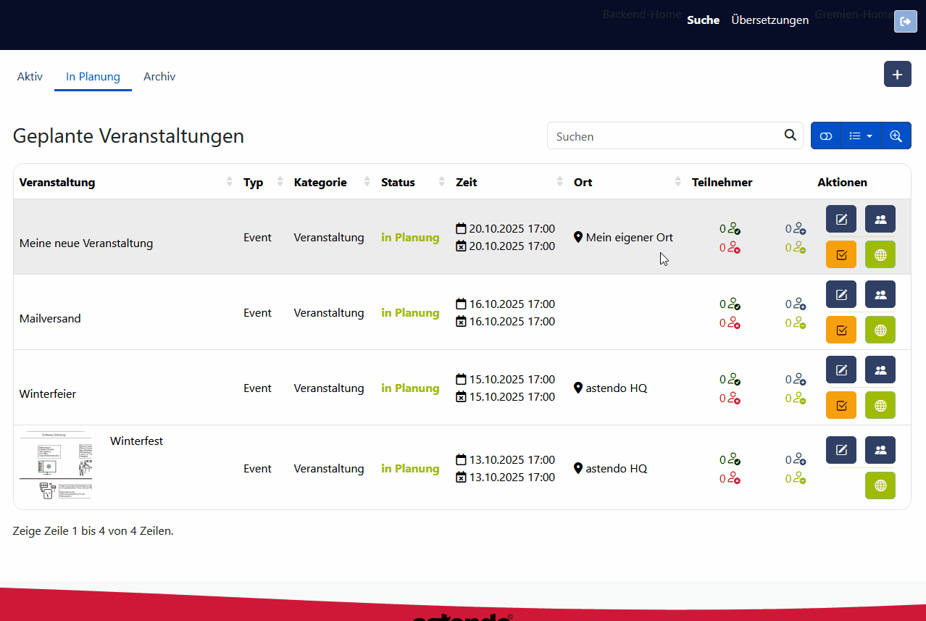926x621 pixels.
Task: Click orange checklist icon for Winterfeier
Action: pyautogui.click(x=841, y=406)
